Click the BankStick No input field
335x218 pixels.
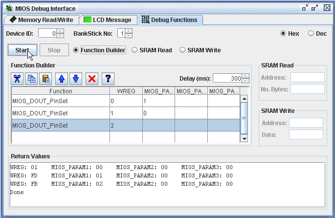click(x=121, y=34)
